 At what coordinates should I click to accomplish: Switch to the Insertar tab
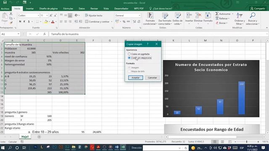click(30, 8)
